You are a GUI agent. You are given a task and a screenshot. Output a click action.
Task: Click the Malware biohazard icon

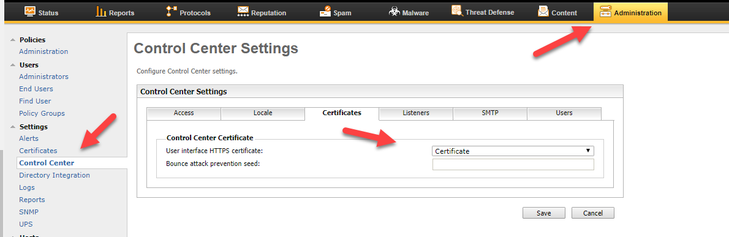click(395, 12)
